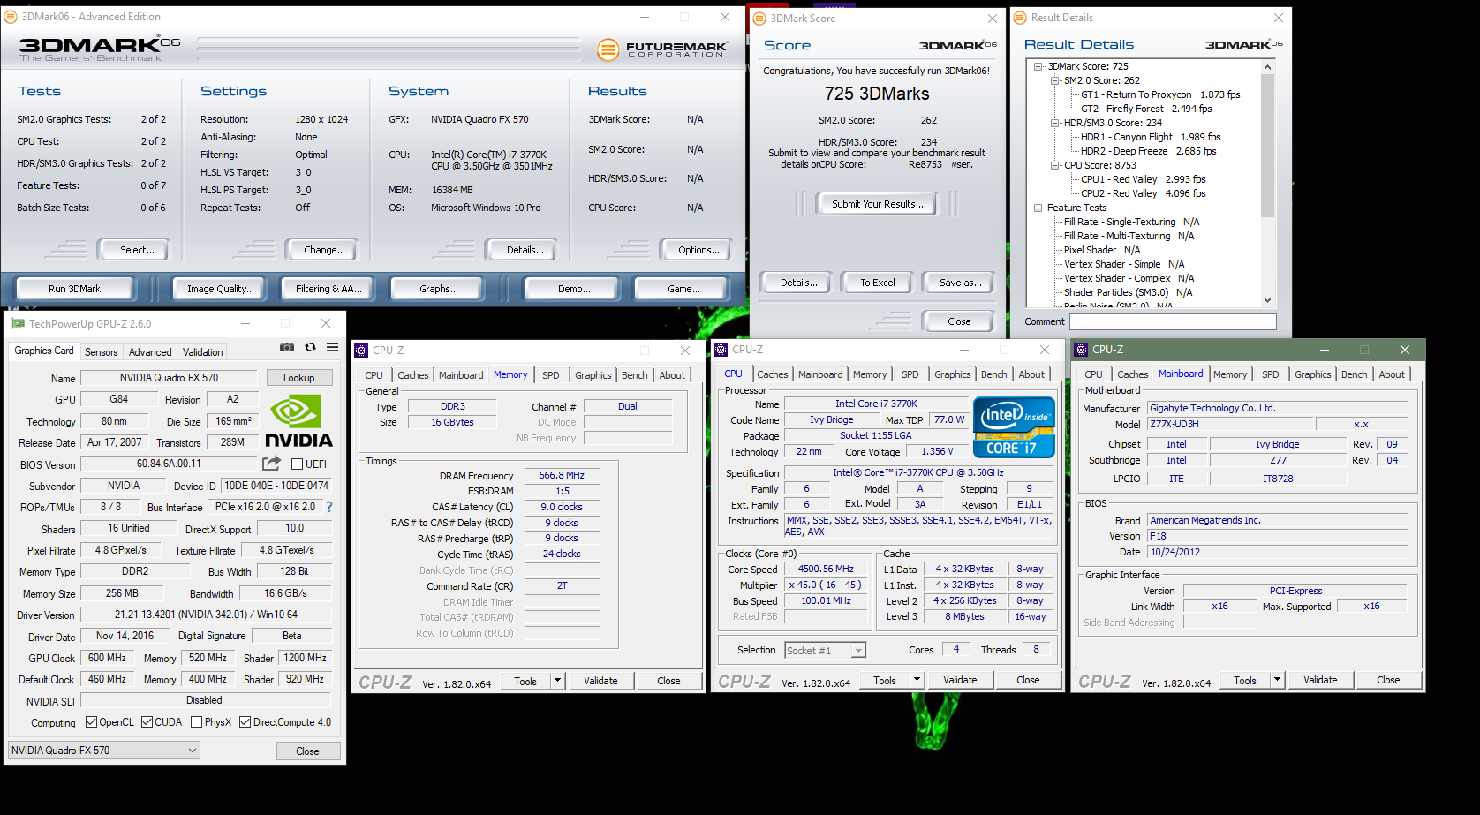Click the Game button in 3DMark06
Image resolution: width=1480 pixels, height=815 pixels.
pyautogui.click(x=683, y=289)
